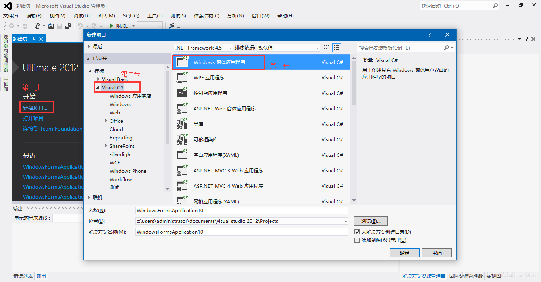Viewport: 541px width, 282px height.
Task: Expand the 联机 section
Action: 89,197
